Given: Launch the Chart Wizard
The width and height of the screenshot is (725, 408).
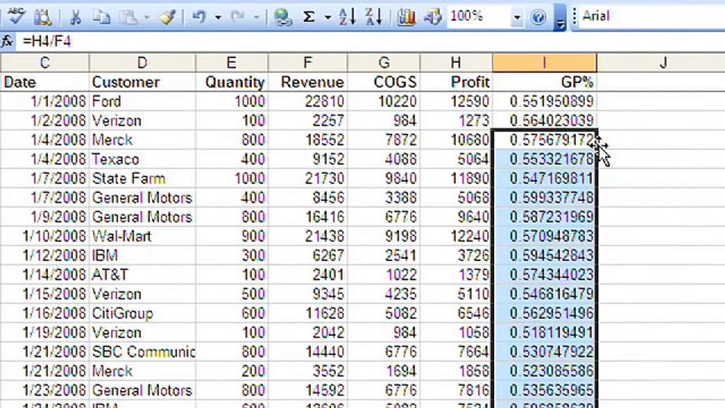Looking at the screenshot, I should (406, 17).
